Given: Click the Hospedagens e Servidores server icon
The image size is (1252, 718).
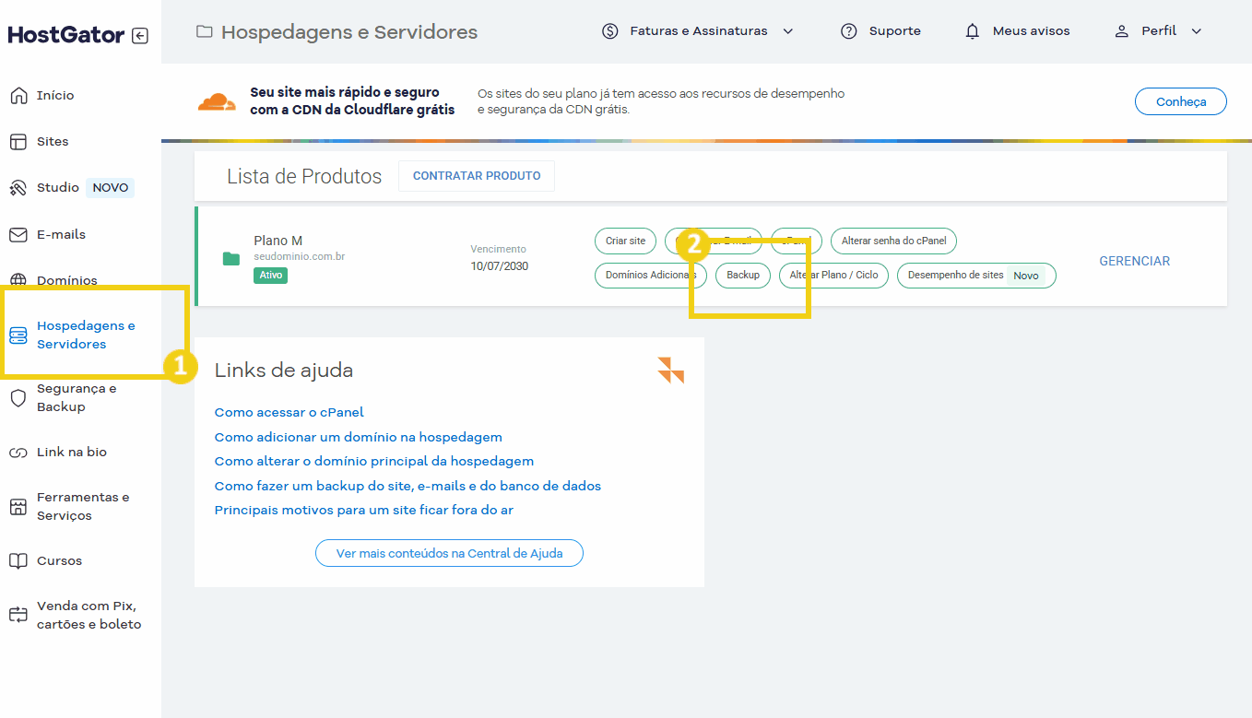Looking at the screenshot, I should pos(18,335).
